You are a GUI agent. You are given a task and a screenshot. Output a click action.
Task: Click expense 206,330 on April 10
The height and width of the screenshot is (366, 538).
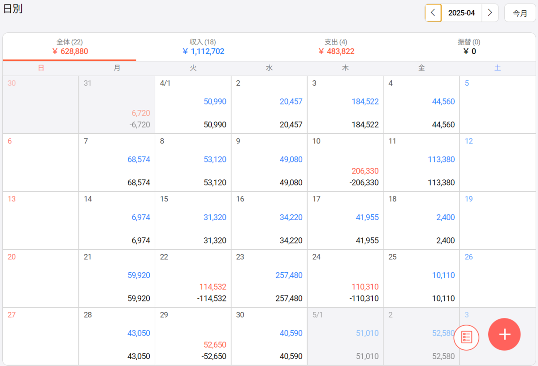click(365, 171)
